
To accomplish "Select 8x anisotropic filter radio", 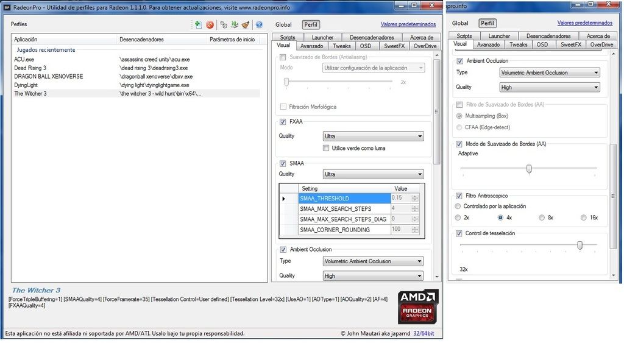I will tap(542, 217).
